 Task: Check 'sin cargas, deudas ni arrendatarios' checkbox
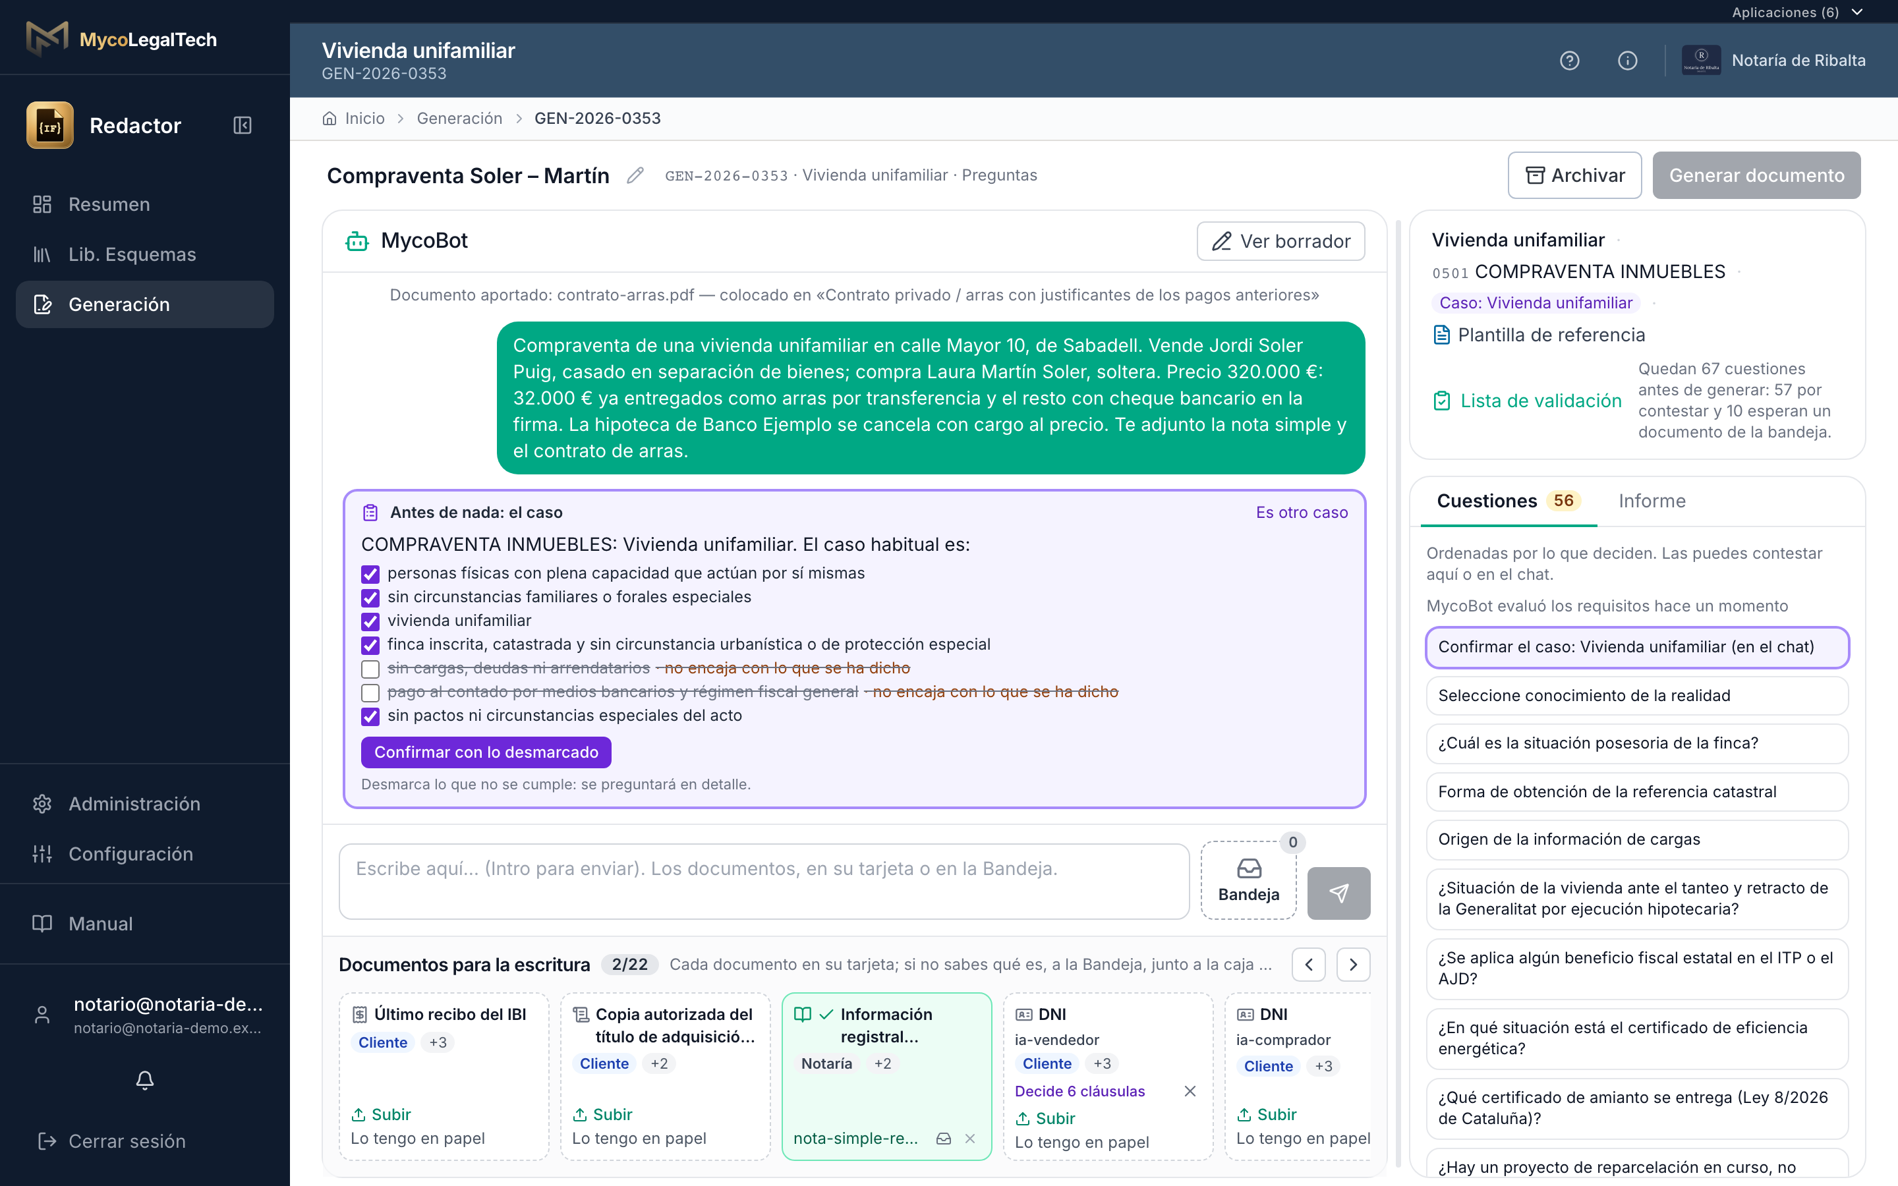[x=370, y=669]
